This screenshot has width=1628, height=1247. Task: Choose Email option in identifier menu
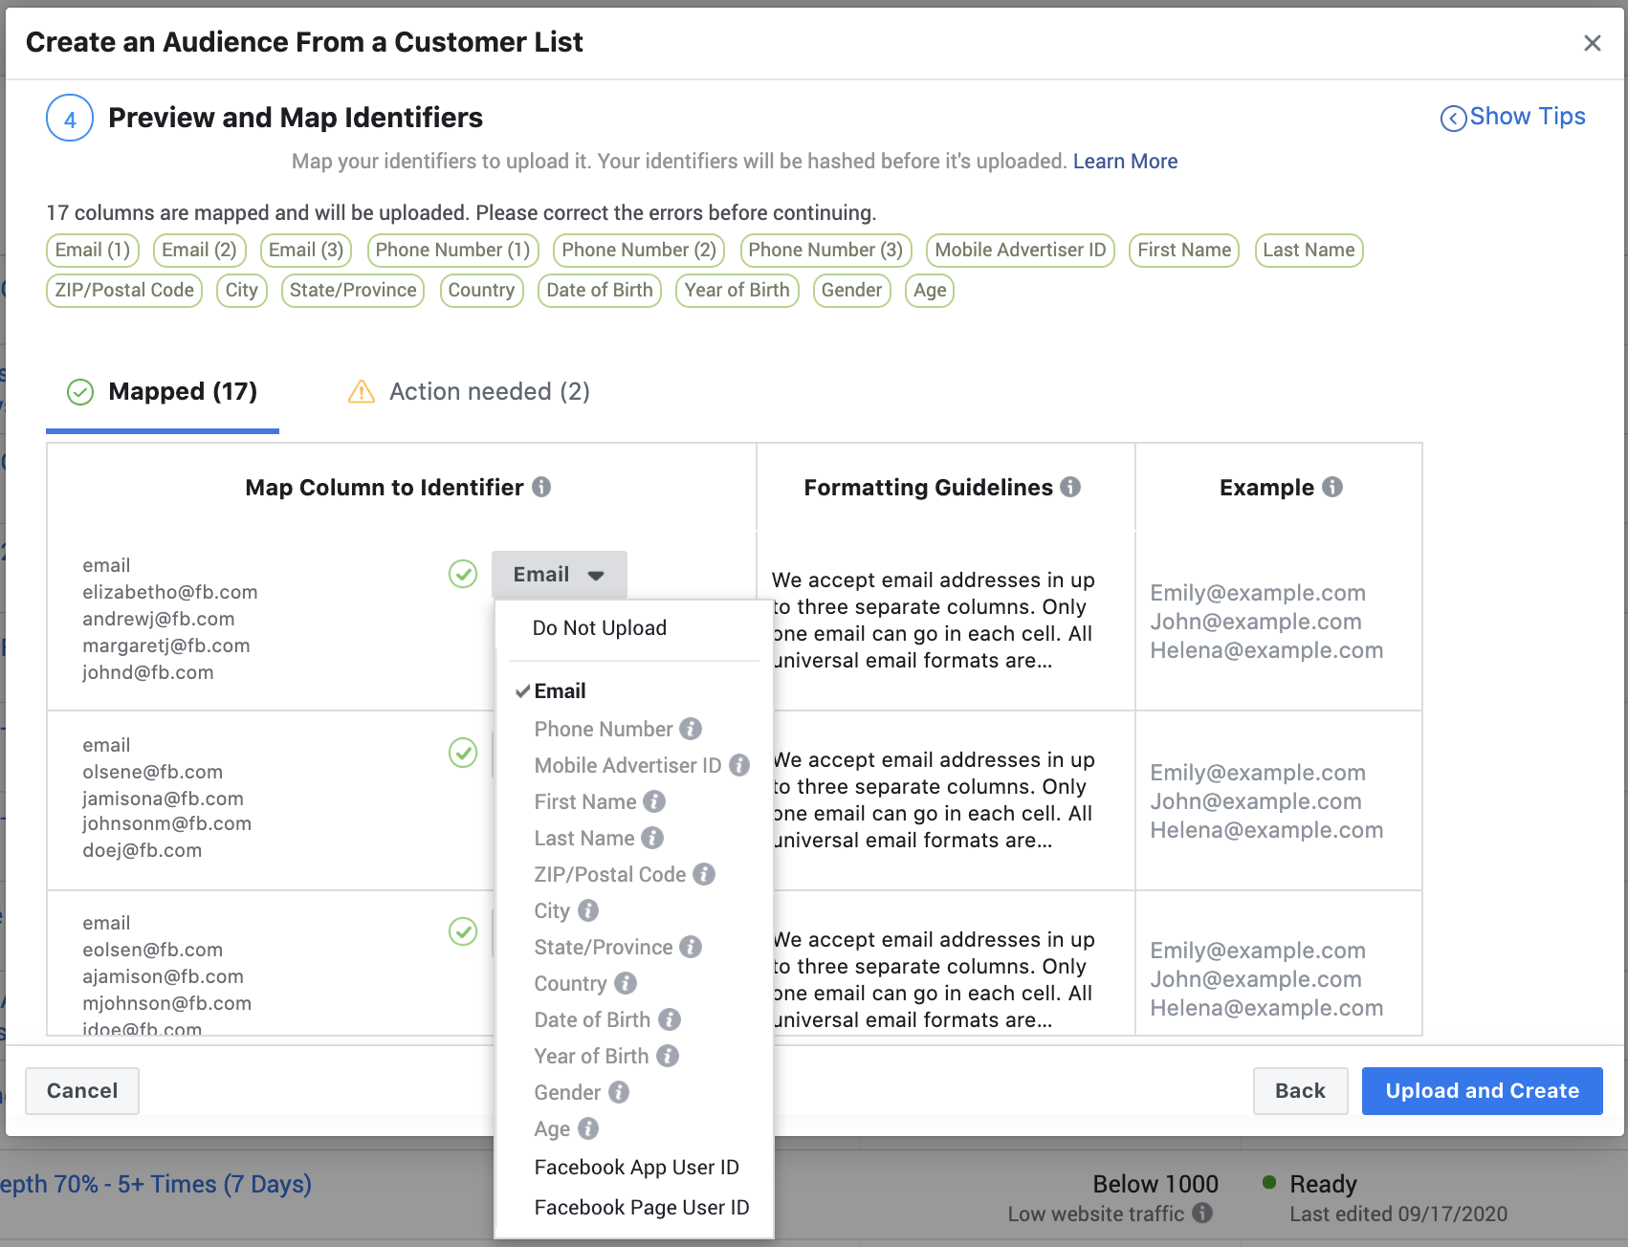coord(560,691)
